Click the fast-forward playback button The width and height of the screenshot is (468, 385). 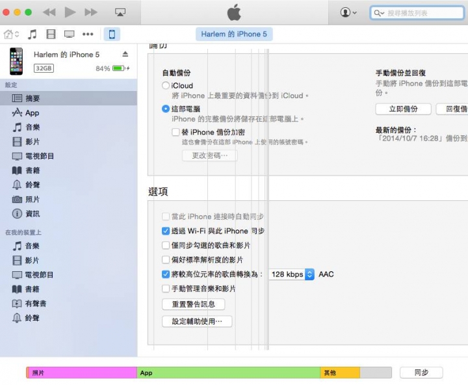pos(91,12)
